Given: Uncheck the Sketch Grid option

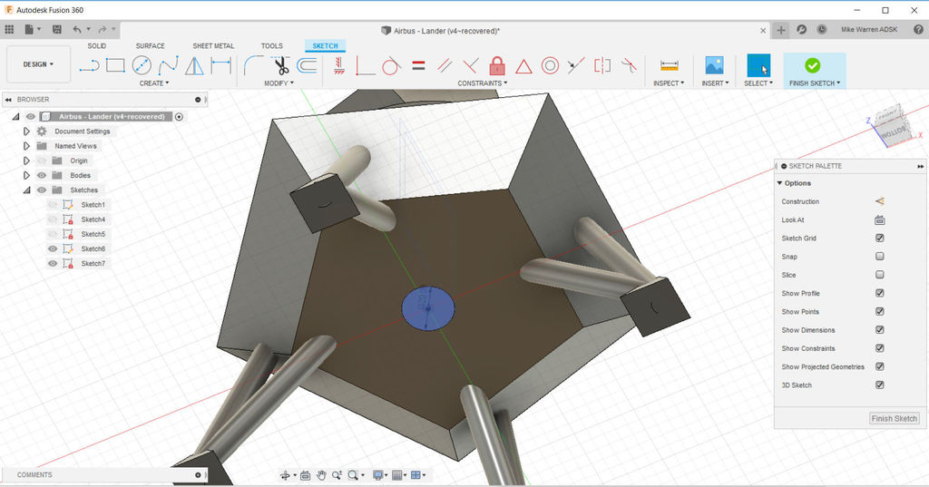Looking at the screenshot, I should click(x=879, y=238).
